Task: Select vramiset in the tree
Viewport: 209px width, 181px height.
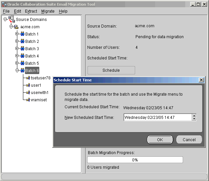Action: (x=39, y=100)
